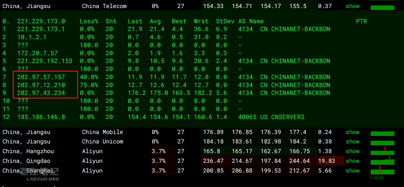Viewport: 404px width, 187px height.
Task: Select the 172.20.7.57 hop link
Action: [37, 53]
